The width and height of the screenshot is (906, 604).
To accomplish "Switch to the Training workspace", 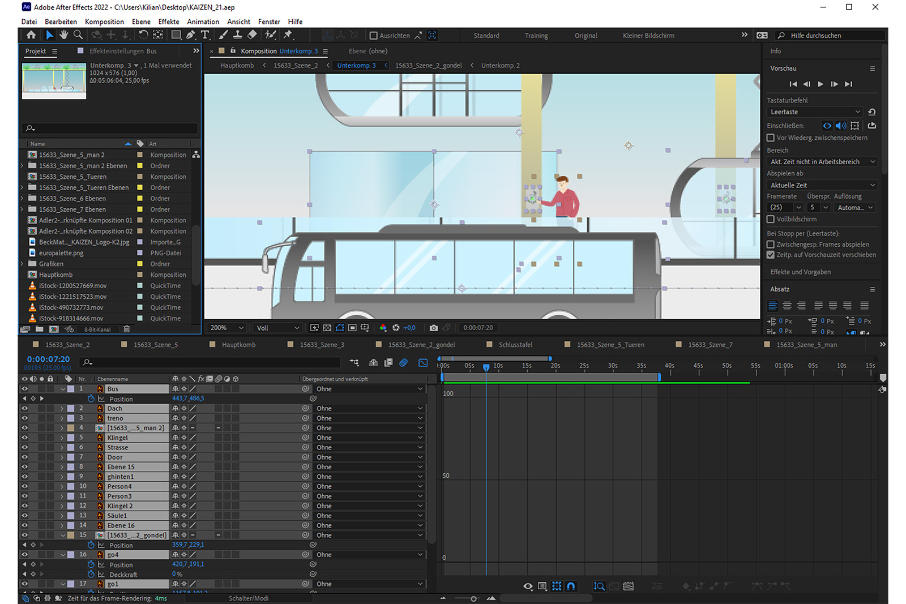I will [x=536, y=35].
